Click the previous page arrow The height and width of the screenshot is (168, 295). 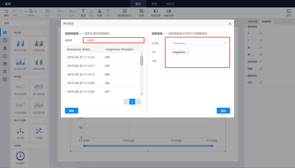click(126, 102)
